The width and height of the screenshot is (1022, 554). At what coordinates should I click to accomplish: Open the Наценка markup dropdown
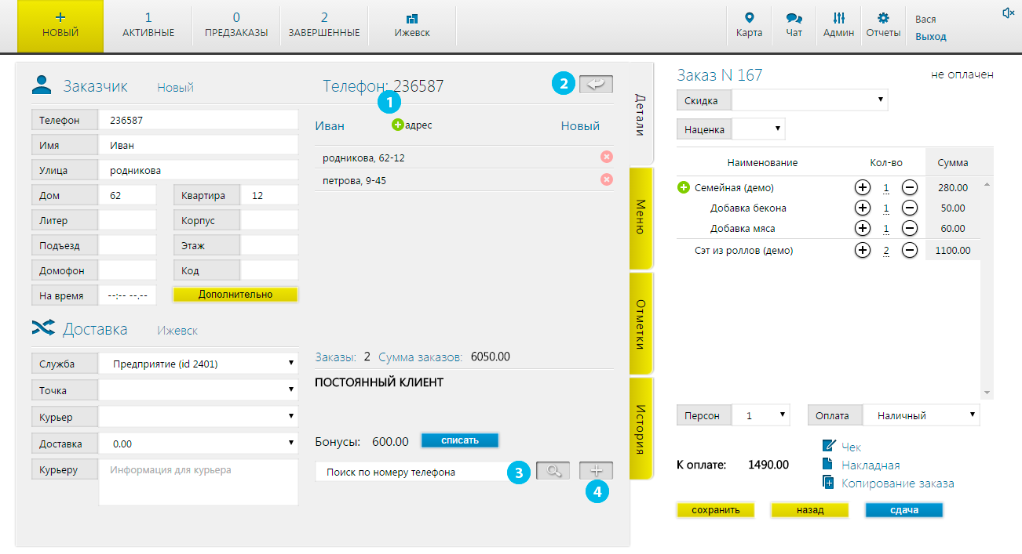(x=758, y=129)
